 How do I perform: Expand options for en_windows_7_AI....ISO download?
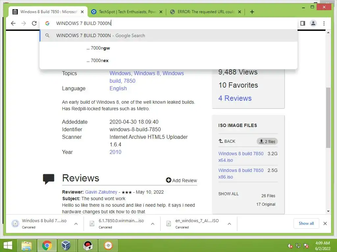(229, 224)
